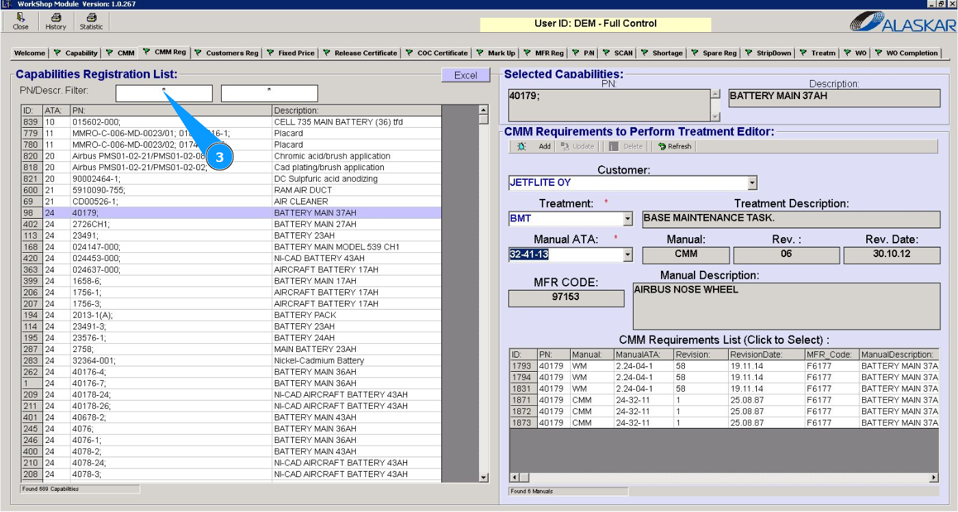Open the Treatment dropdown showing BMT
958x512 pixels.
pos(627,219)
